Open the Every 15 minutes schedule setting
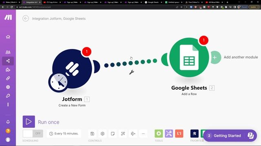The width and height of the screenshot is (261, 146). pos(64,133)
